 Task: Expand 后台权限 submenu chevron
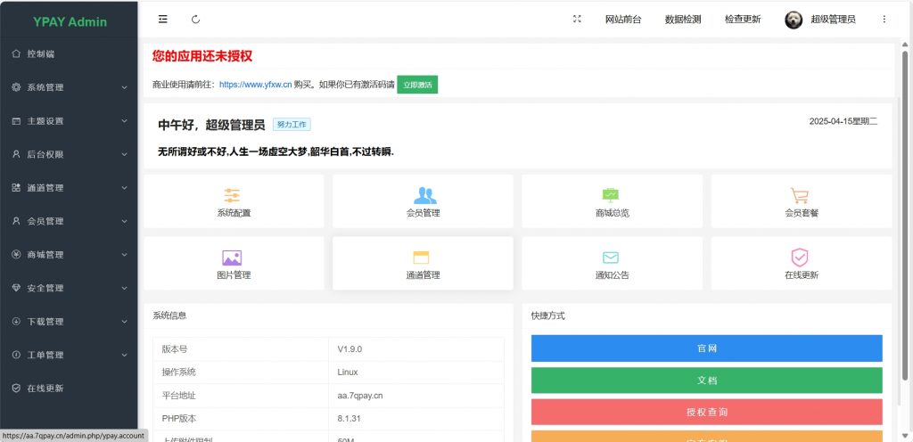(x=124, y=154)
